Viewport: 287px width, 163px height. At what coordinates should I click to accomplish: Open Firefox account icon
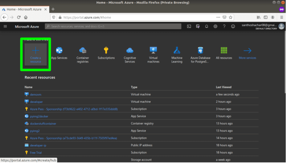[x=273, y=17]
